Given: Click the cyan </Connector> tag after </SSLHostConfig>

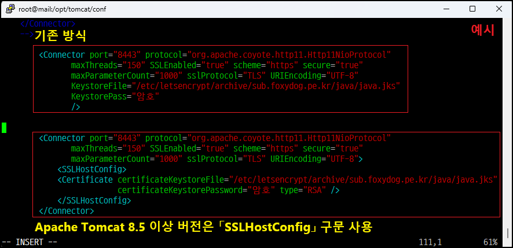Looking at the screenshot, I should tap(67, 211).
